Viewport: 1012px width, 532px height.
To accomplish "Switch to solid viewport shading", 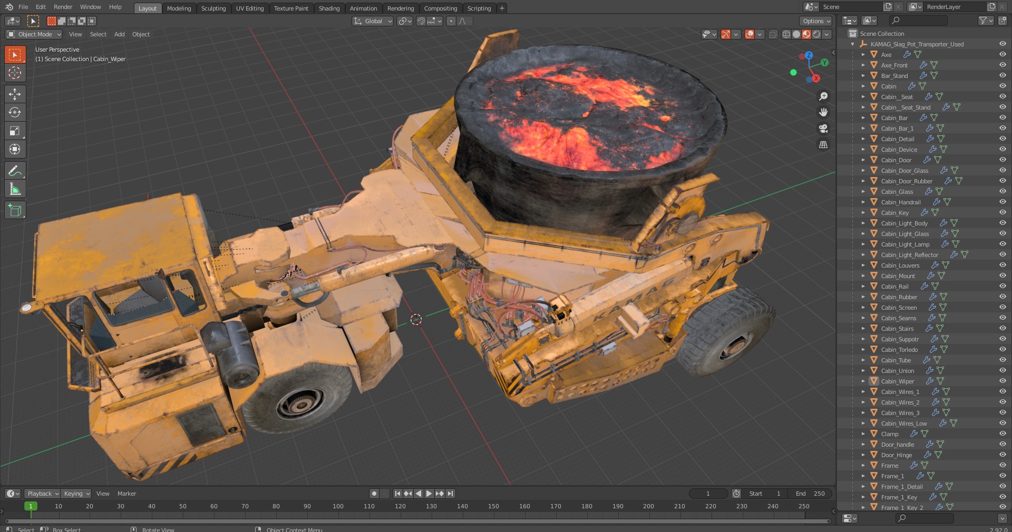I will tap(796, 34).
